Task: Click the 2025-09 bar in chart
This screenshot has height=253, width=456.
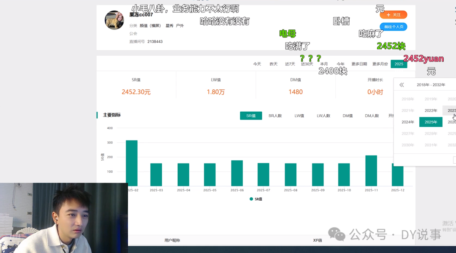Action: (318, 175)
